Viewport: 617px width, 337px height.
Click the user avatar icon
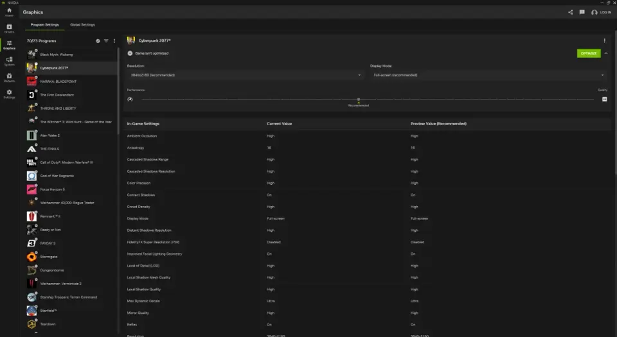click(594, 12)
